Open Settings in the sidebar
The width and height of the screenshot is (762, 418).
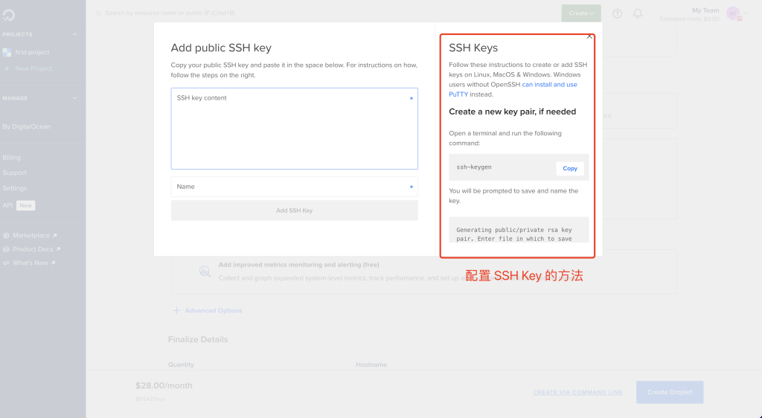(x=15, y=188)
